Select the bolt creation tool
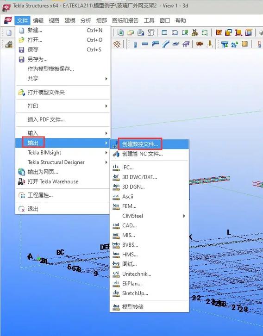Image resolution: width=263 pixels, height=336 pixels. [200, 44]
